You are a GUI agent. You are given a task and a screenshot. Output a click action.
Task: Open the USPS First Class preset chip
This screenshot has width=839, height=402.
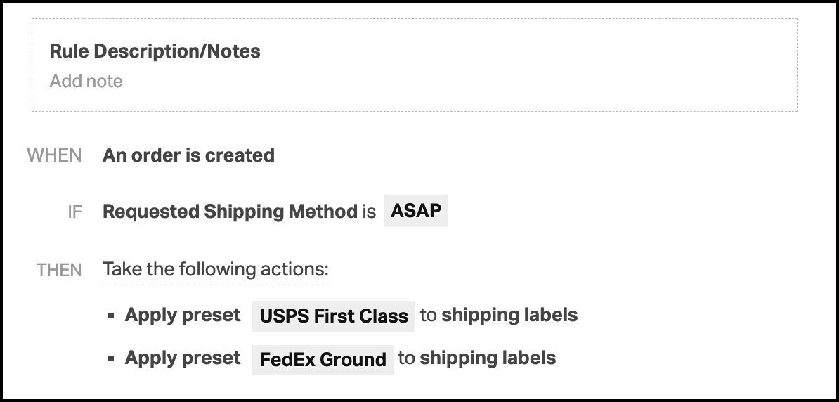tap(333, 316)
